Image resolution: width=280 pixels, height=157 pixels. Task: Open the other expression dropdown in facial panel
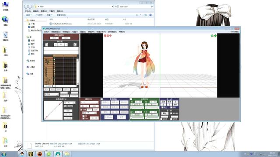(x=152, y=115)
